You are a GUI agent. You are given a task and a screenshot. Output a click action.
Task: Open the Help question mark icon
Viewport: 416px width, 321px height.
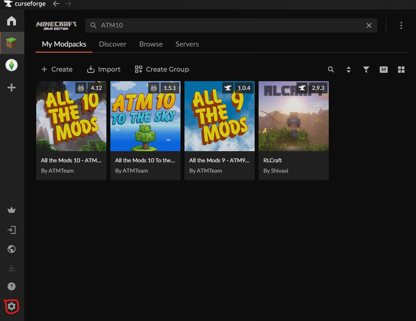click(x=12, y=286)
